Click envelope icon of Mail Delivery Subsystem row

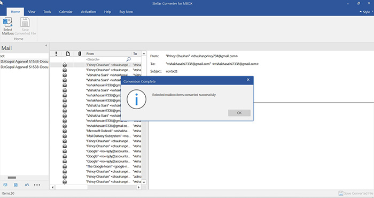[65, 136]
